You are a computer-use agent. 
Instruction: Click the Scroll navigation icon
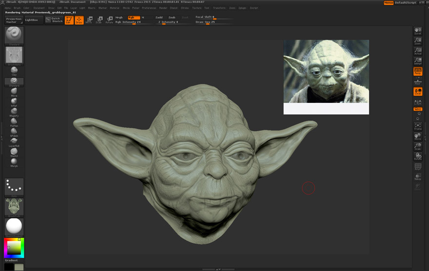pyautogui.click(x=418, y=31)
